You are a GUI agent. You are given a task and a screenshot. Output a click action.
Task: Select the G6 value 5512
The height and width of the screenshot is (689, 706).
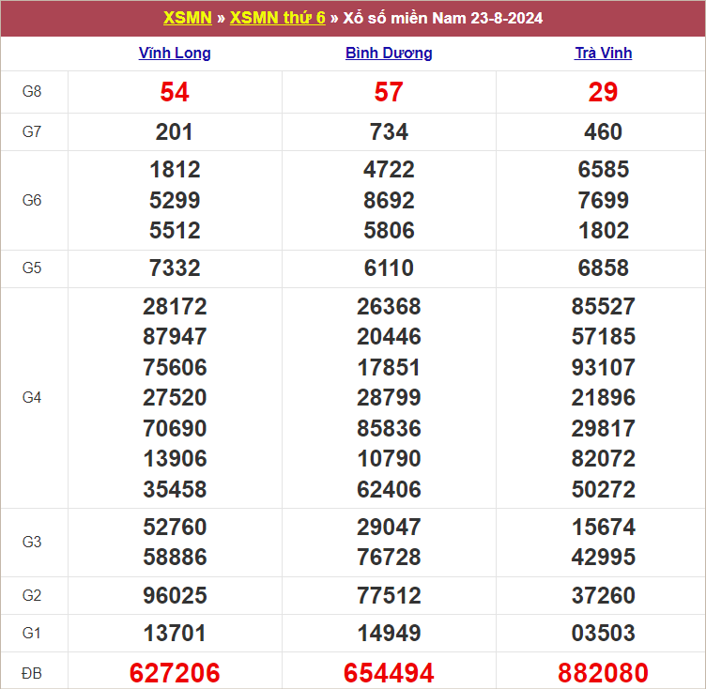point(175,231)
